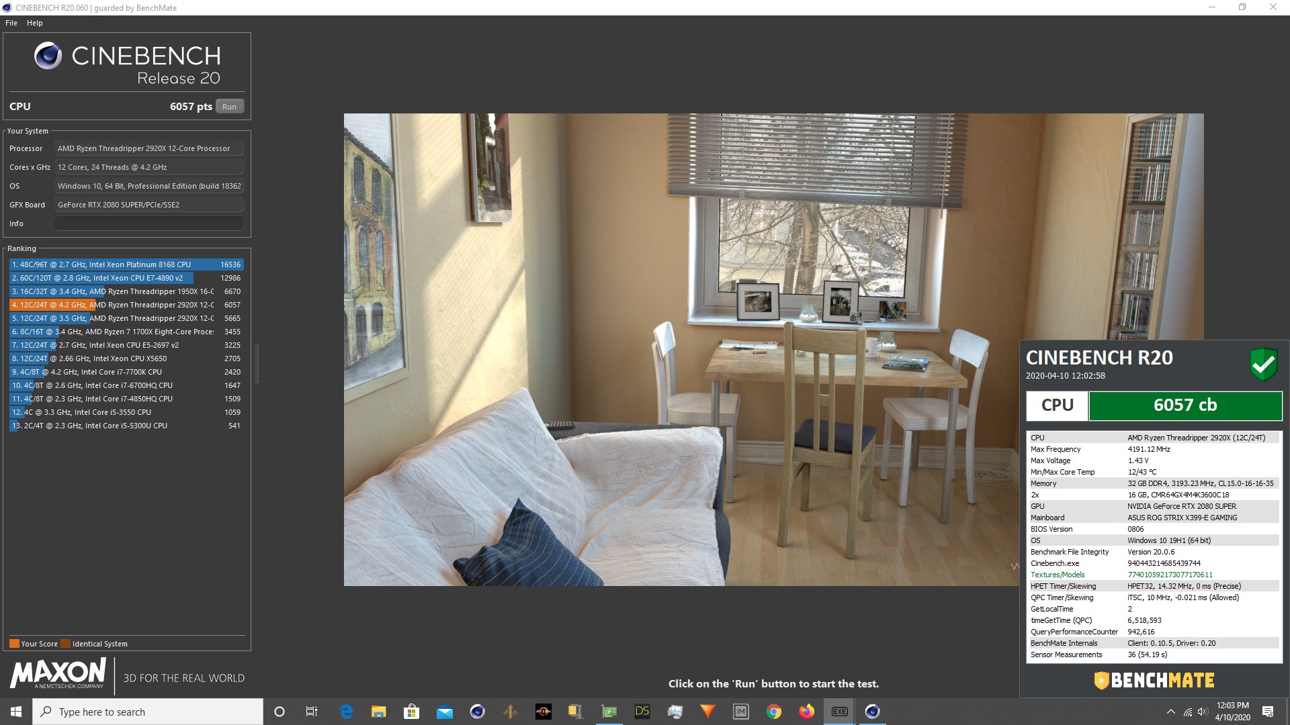The height and width of the screenshot is (725, 1290).
Task: Open the Windows Start menu
Action: 16,712
